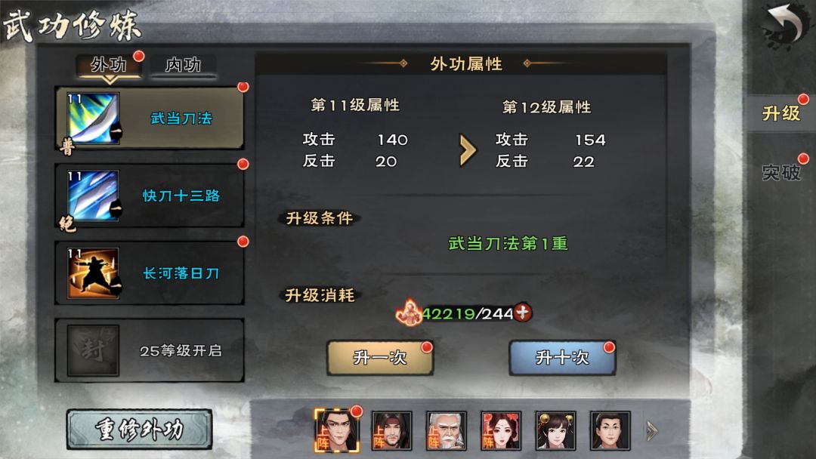This screenshot has width=816, height=459.
Task: Select the first hero portrait with orange frame
Action: [x=337, y=430]
